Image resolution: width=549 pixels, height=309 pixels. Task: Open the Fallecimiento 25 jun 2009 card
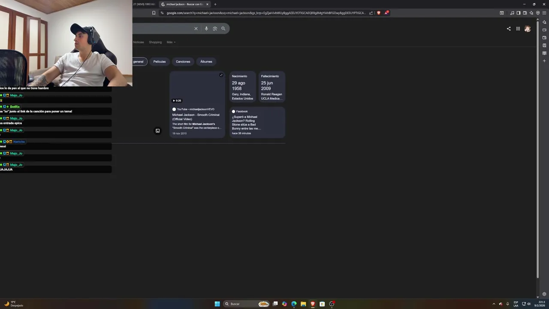(271, 87)
